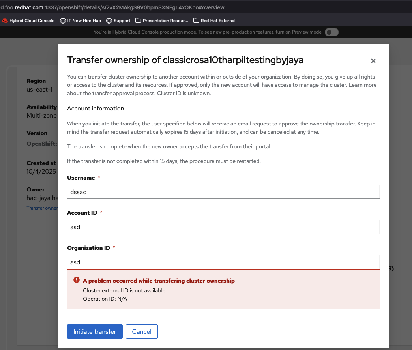The image size is (412, 350).
Task: Click the folder icon of Presentation Resources bookmark
Action: (x=138, y=21)
